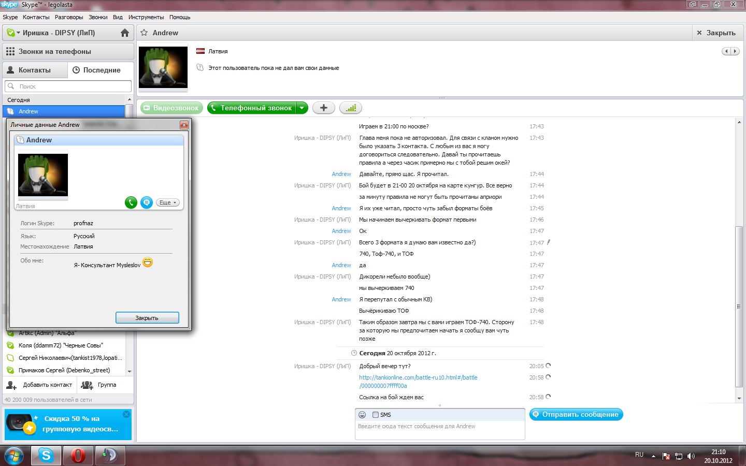
Task: Open the Skype menu
Action: [x=10, y=17]
